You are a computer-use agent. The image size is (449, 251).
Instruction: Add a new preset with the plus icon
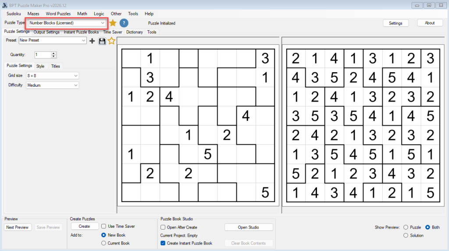pos(92,41)
